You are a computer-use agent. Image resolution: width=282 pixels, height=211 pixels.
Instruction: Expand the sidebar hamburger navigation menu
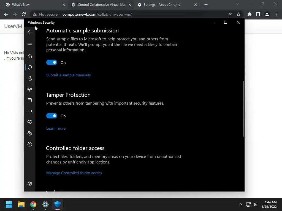click(30, 43)
